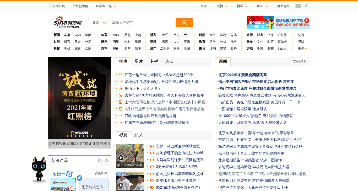Click the 核心价值观 公益广告 banner
358x191 pixels.
260,22
